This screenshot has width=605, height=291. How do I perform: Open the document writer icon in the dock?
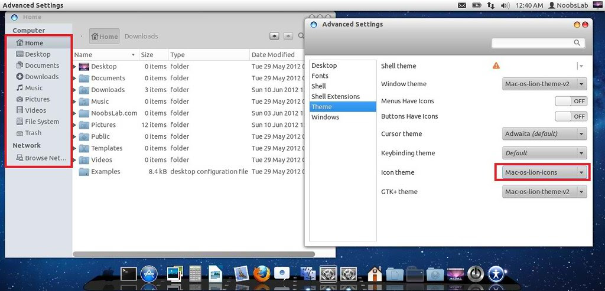(216, 274)
